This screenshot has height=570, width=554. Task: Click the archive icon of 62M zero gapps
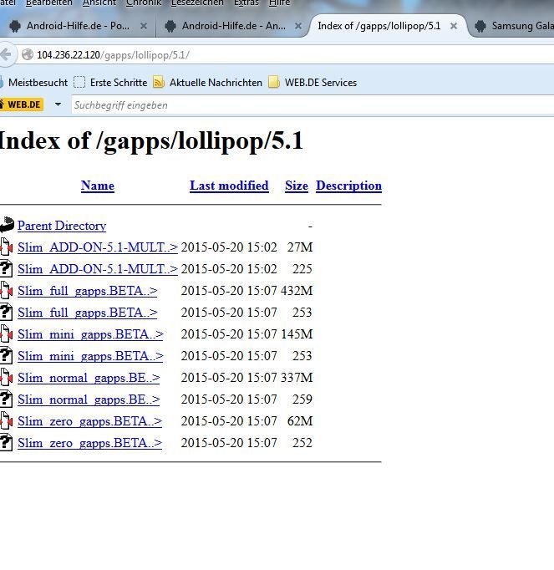click(x=6, y=420)
